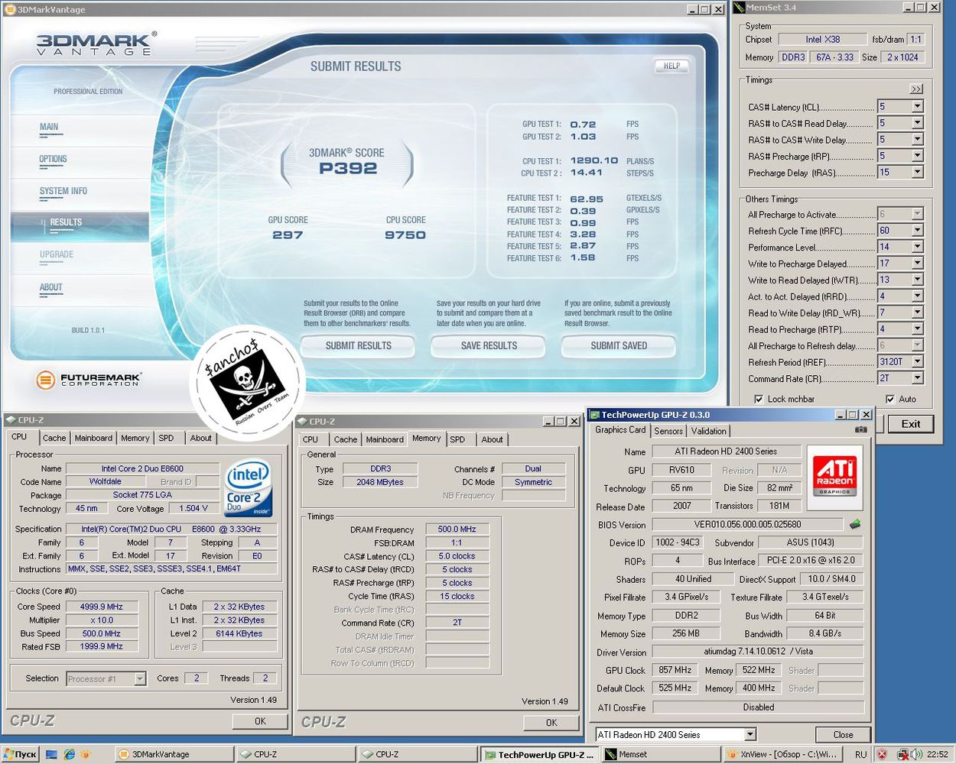
Task: Switch to Memset in the taskbar
Action: click(662, 754)
